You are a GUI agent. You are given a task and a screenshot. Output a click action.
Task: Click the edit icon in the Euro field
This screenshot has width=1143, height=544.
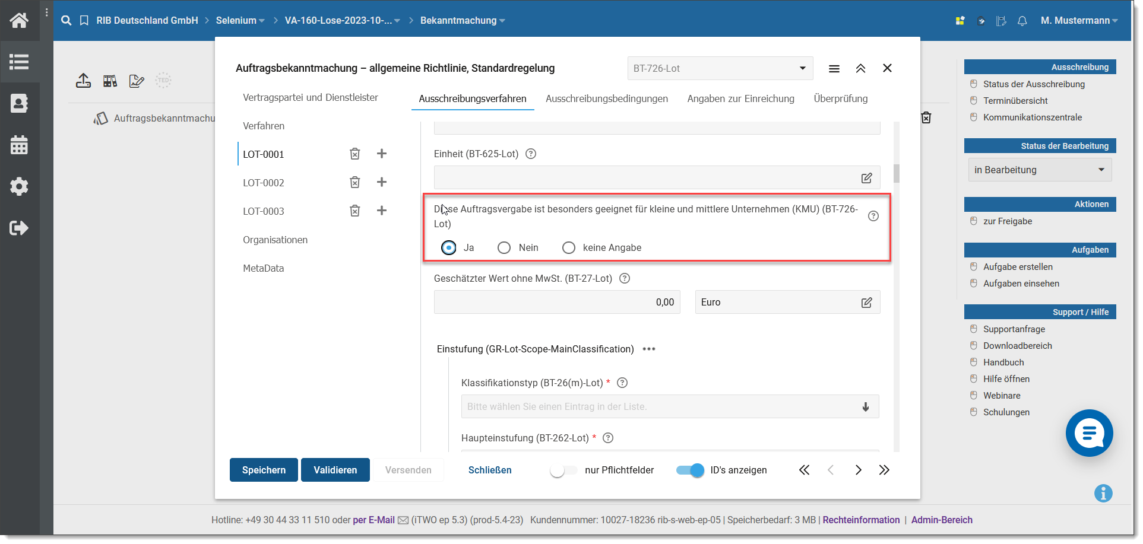pyautogui.click(x=866, y=303)
